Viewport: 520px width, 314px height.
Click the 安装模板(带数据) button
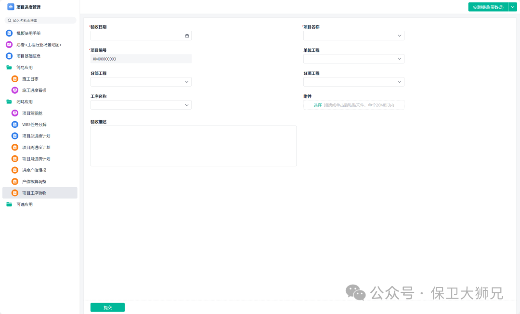coord(488,7)
